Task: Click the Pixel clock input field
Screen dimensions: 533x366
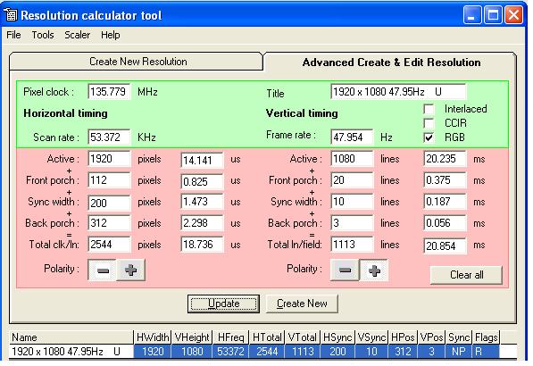Action: (x=109, y=92)
